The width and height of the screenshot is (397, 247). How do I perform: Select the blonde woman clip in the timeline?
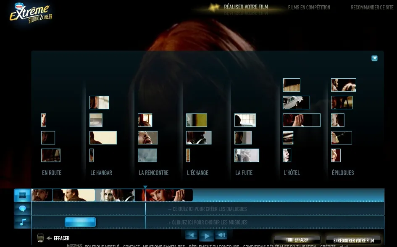[115, 195]
